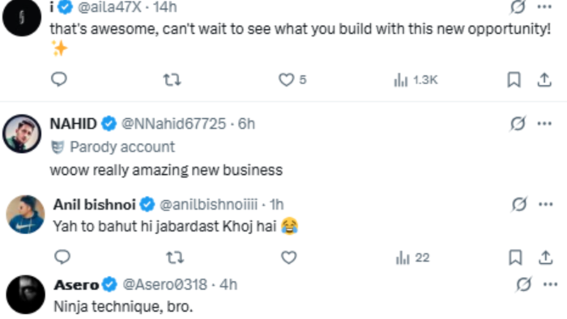567x319 pixels.
Task: View analytics showing 1.3K views
Action: click(416, 80)
